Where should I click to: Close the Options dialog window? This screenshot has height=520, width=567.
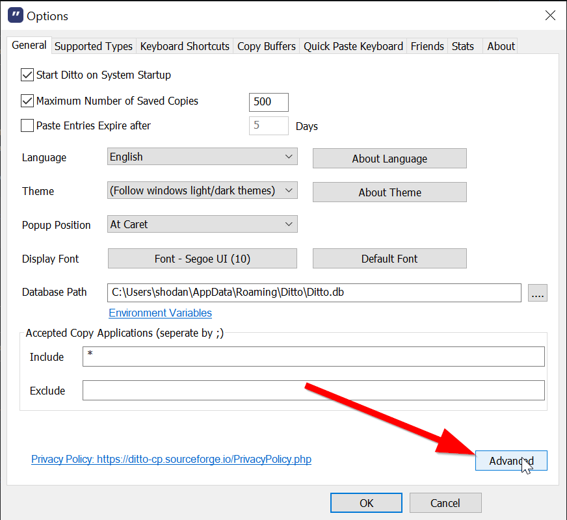click(x=550, y=15)
